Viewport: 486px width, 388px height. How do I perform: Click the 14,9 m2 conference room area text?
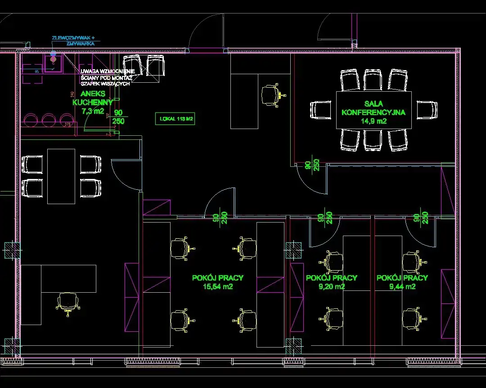[x=373, y=120]
